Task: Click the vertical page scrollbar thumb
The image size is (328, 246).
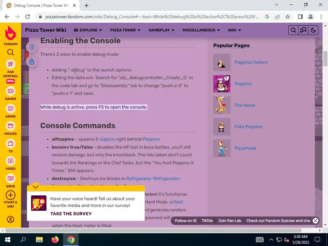Action: [325, 59]
